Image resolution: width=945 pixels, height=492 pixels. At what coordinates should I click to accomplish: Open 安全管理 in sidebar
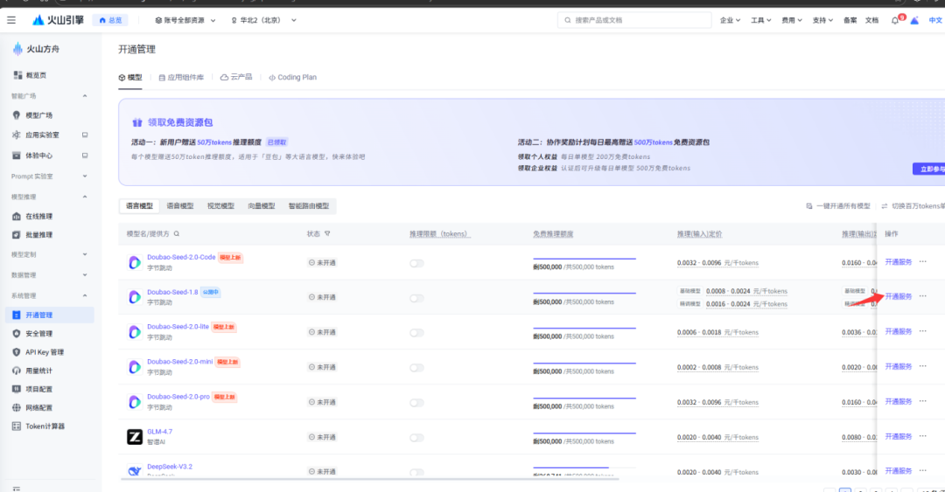[x=38, y=334]
